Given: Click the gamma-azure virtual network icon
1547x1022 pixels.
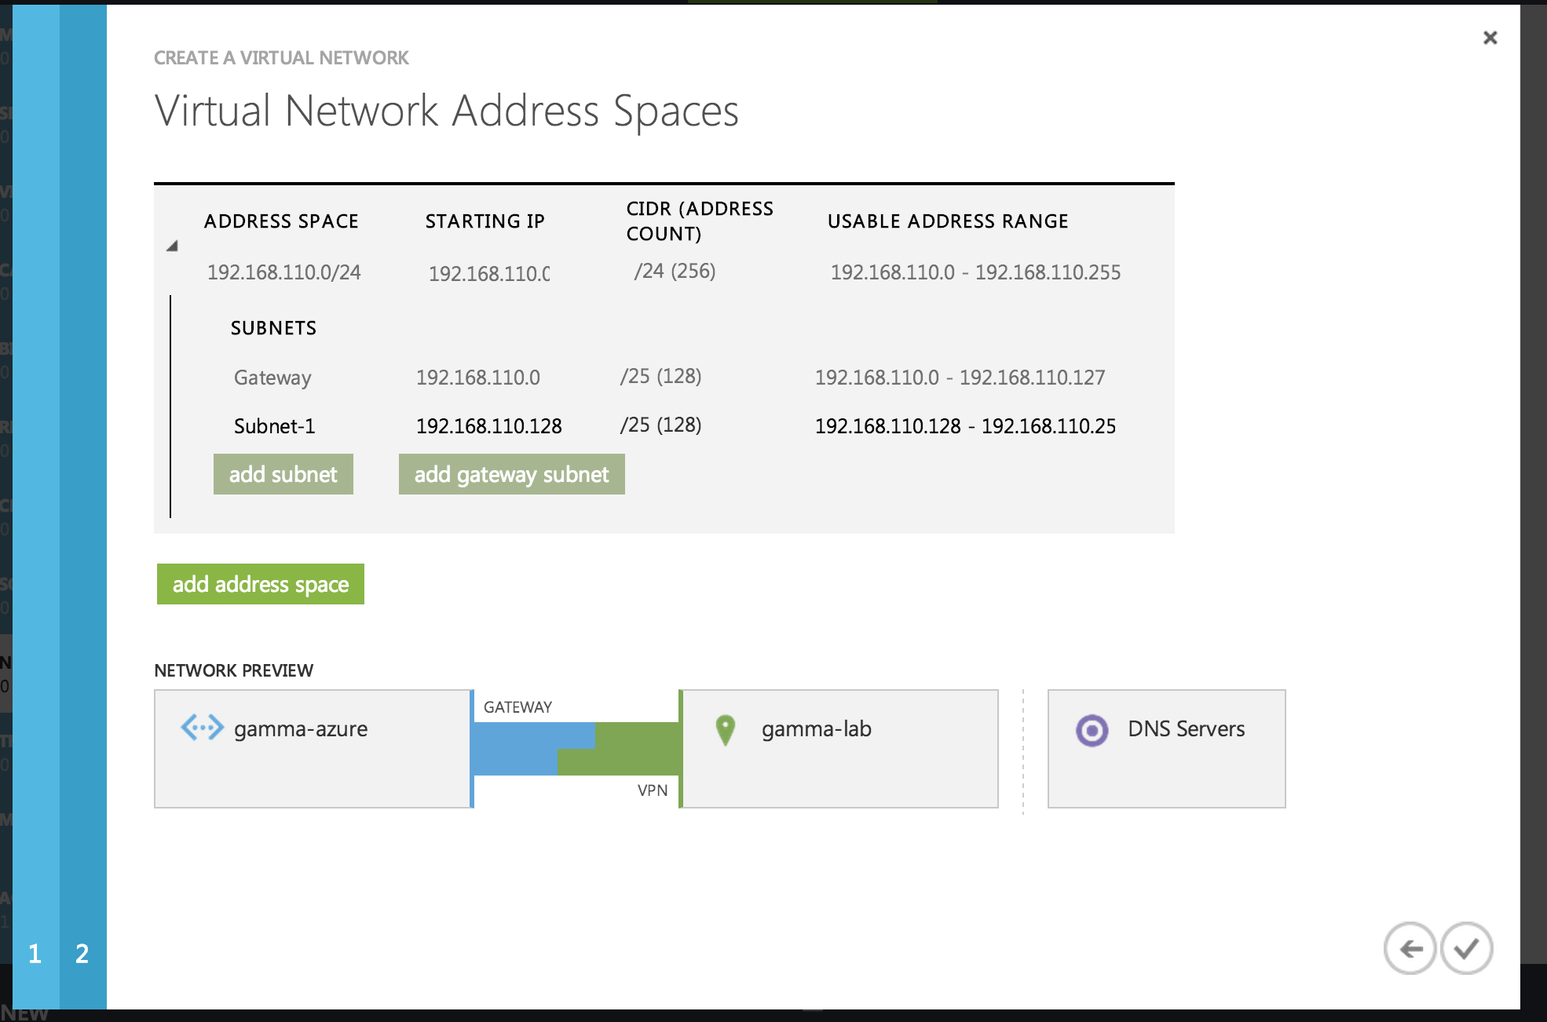Looking at the screenshot, I should [x=202, y=728].
